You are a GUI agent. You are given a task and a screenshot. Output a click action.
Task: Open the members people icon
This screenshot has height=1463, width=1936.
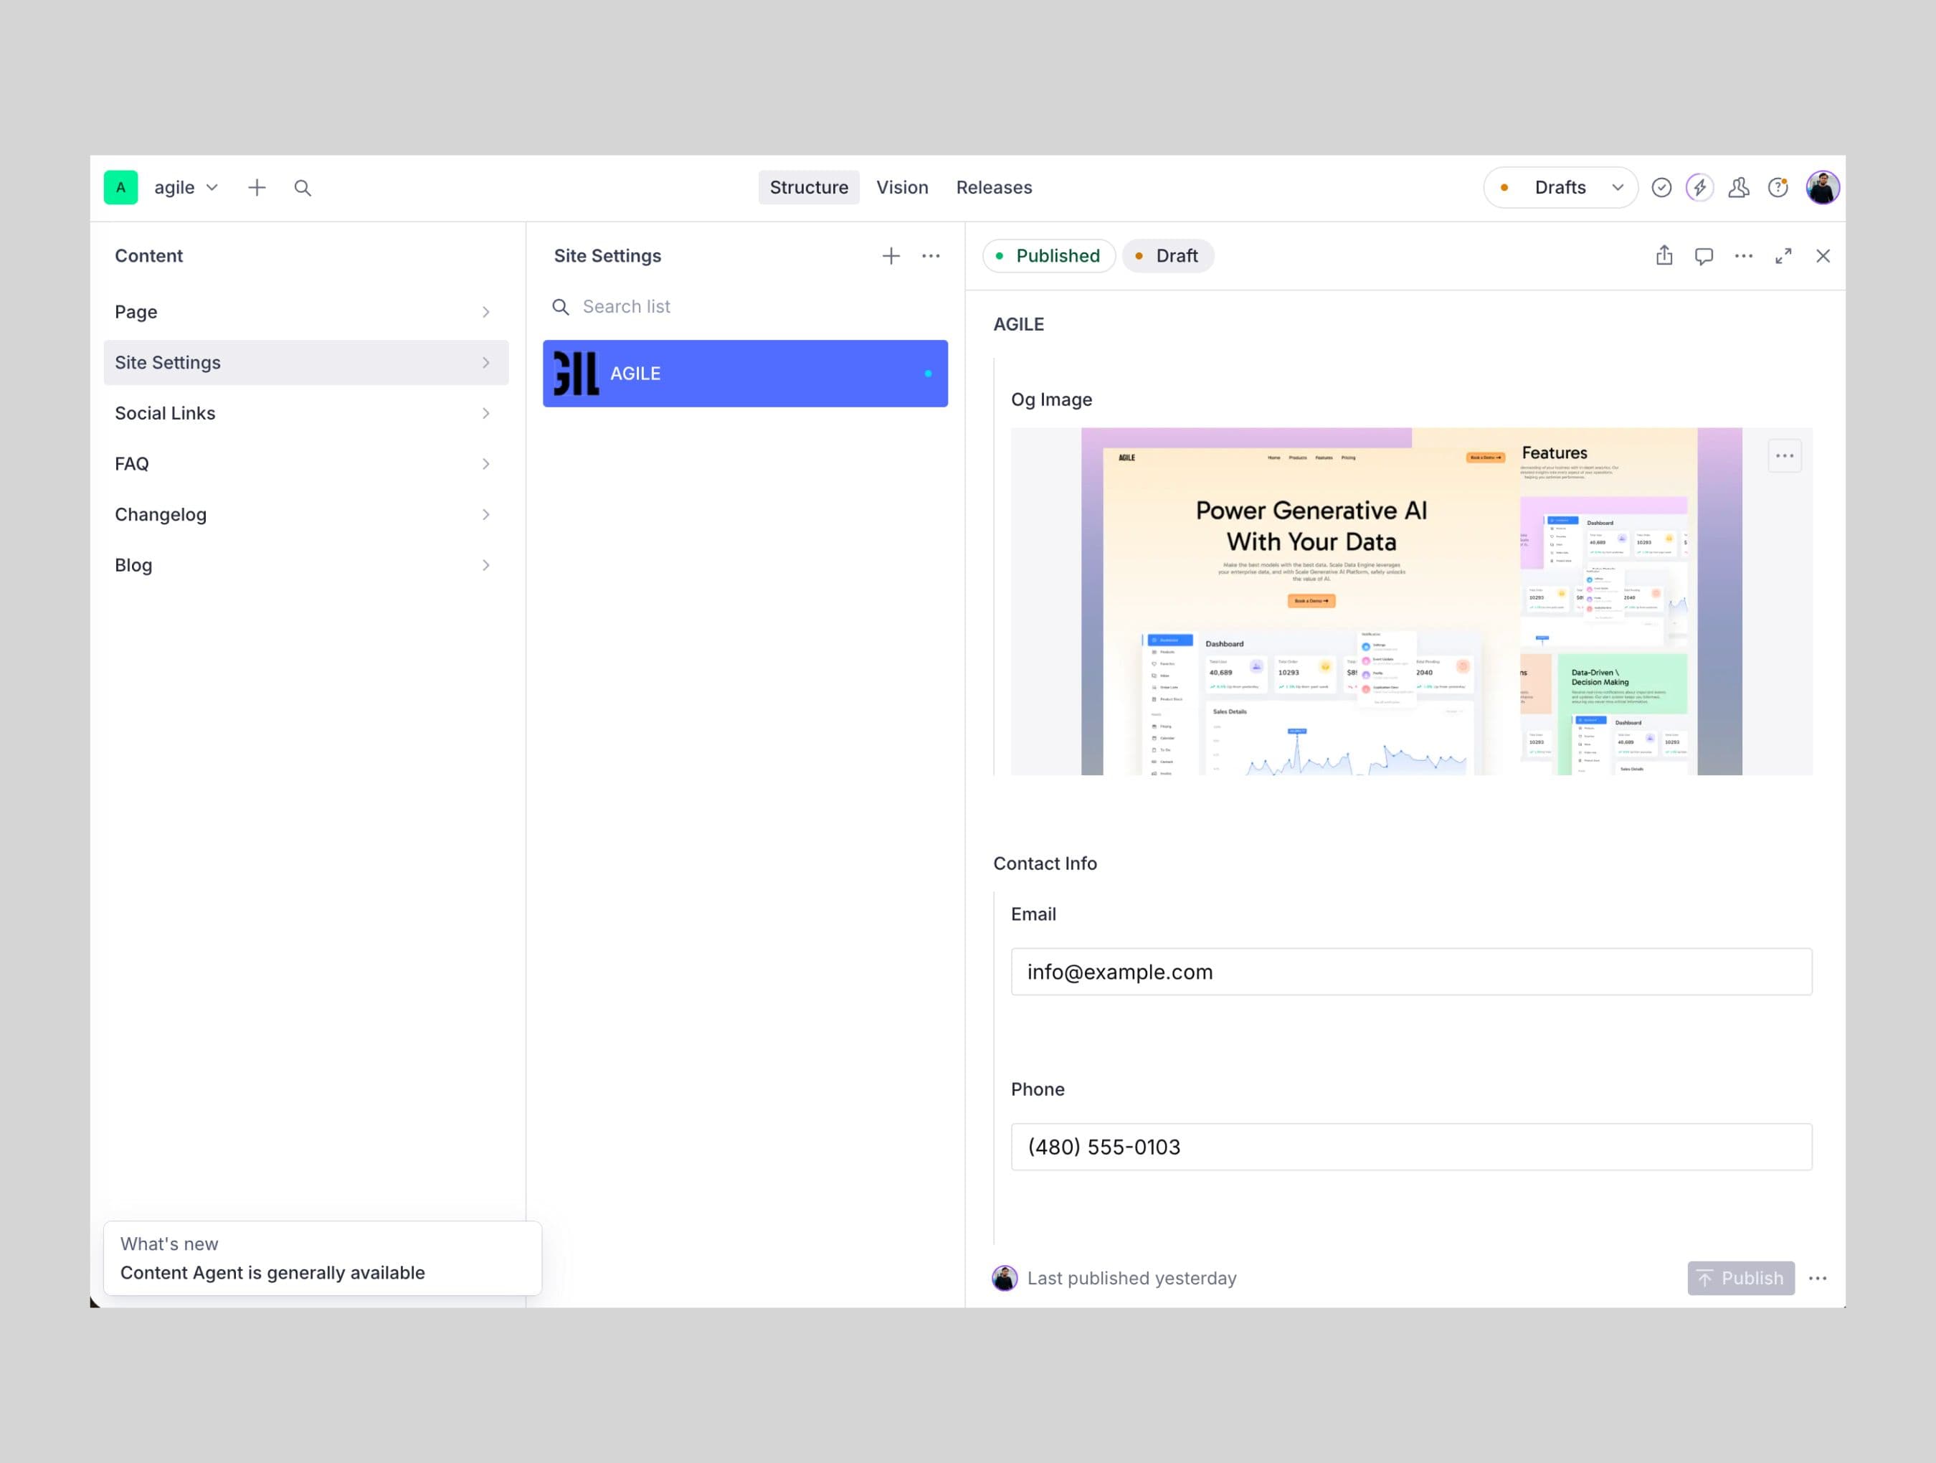[x=1739, y=187]
